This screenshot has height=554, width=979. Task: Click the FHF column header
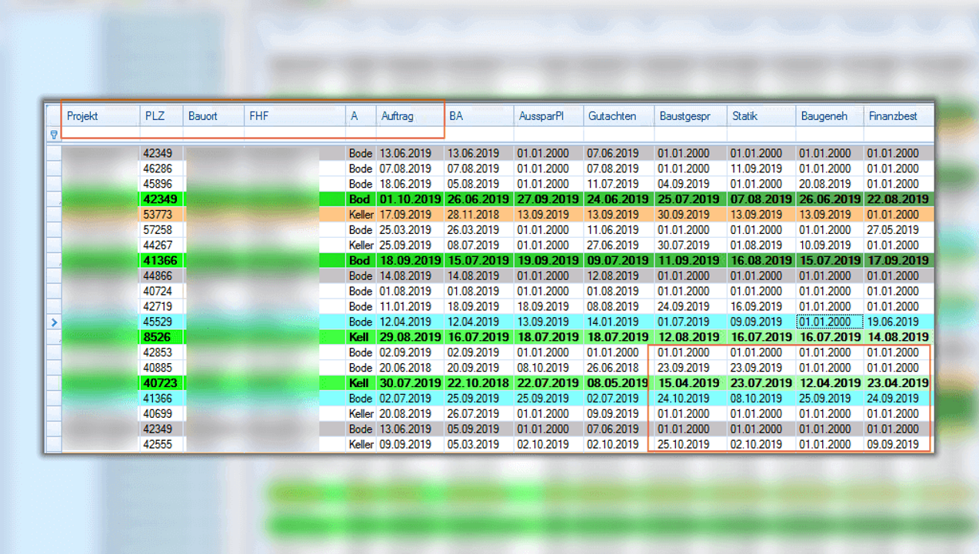pos(294,116)
